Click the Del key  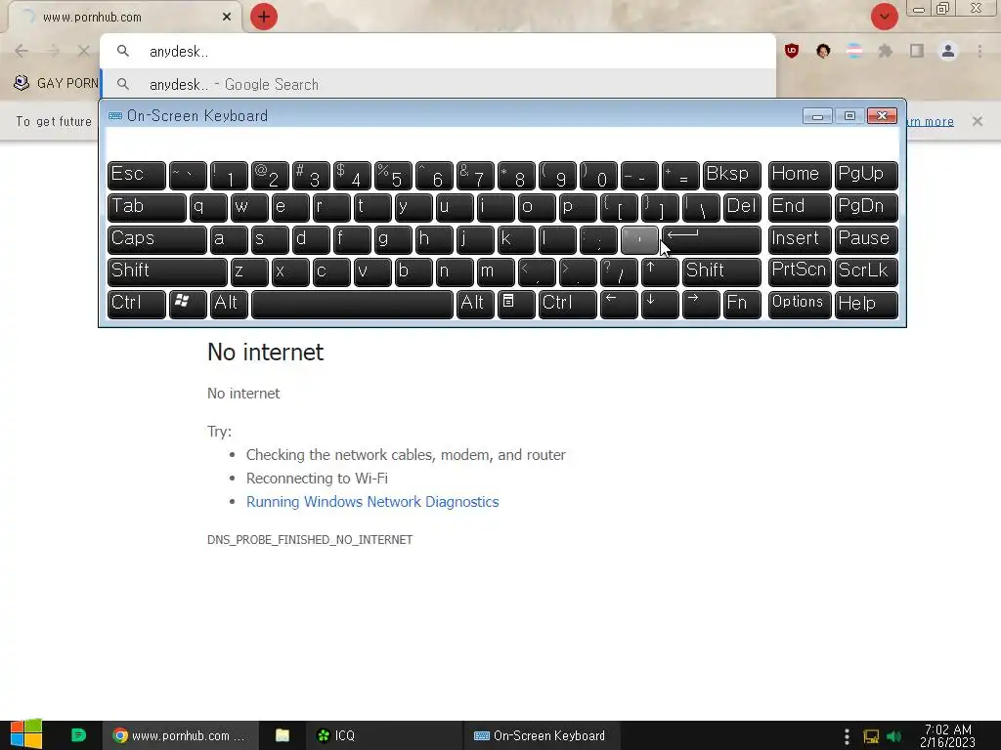point(743,208)
